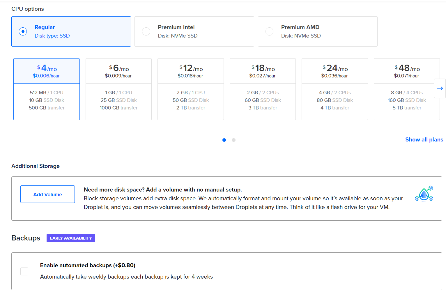Pick the $48/mo 8 GB plan
The height and width of the screenshot is (294, 446).
click(x=406, y=89)
